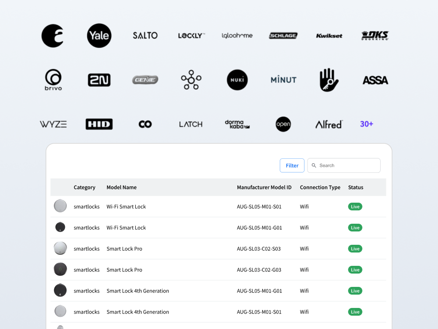The width and height of the screenshot is (438, 329).
Task: Open black thumbnail for Smart Lock 4th Generation
Action: coord(60,290)
